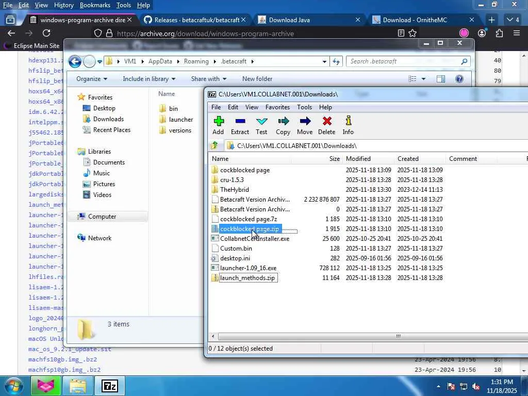Click Explorer refresh address button

tap(336, 61)
